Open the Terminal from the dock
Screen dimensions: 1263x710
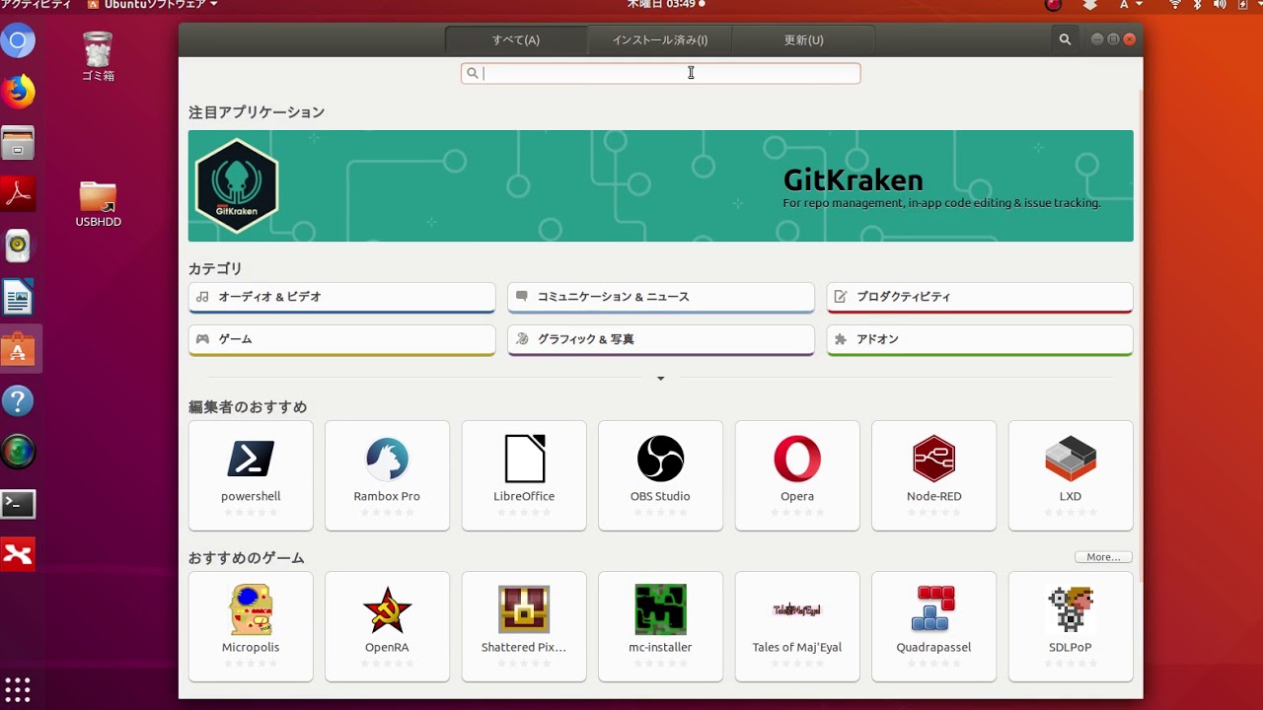18,504
